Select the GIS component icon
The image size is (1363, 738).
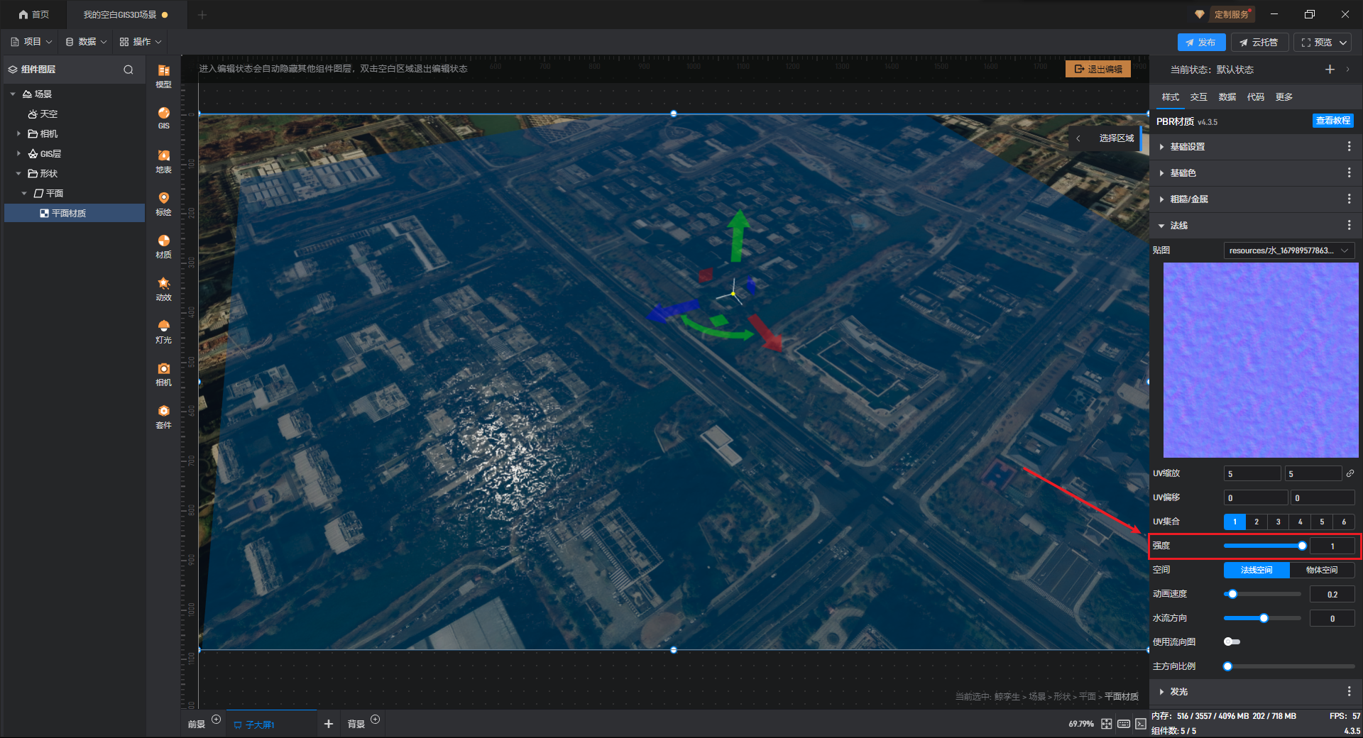click(x=163, y=117)
